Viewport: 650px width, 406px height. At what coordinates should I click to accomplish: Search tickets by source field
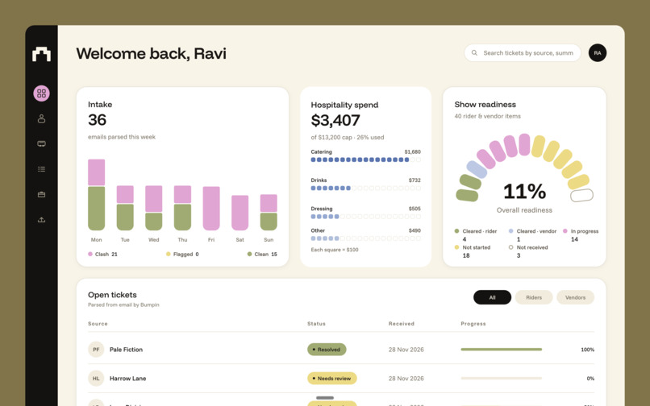point(523,53)
